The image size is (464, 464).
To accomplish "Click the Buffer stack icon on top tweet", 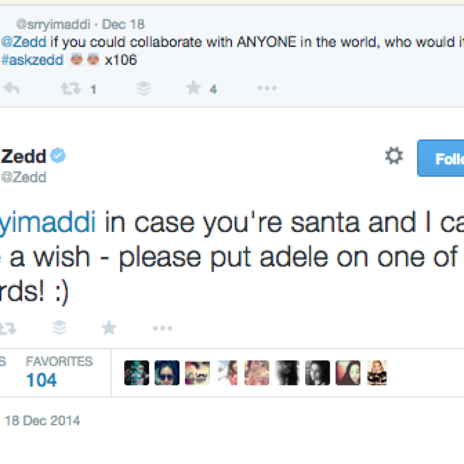I will tap(144, 89).
